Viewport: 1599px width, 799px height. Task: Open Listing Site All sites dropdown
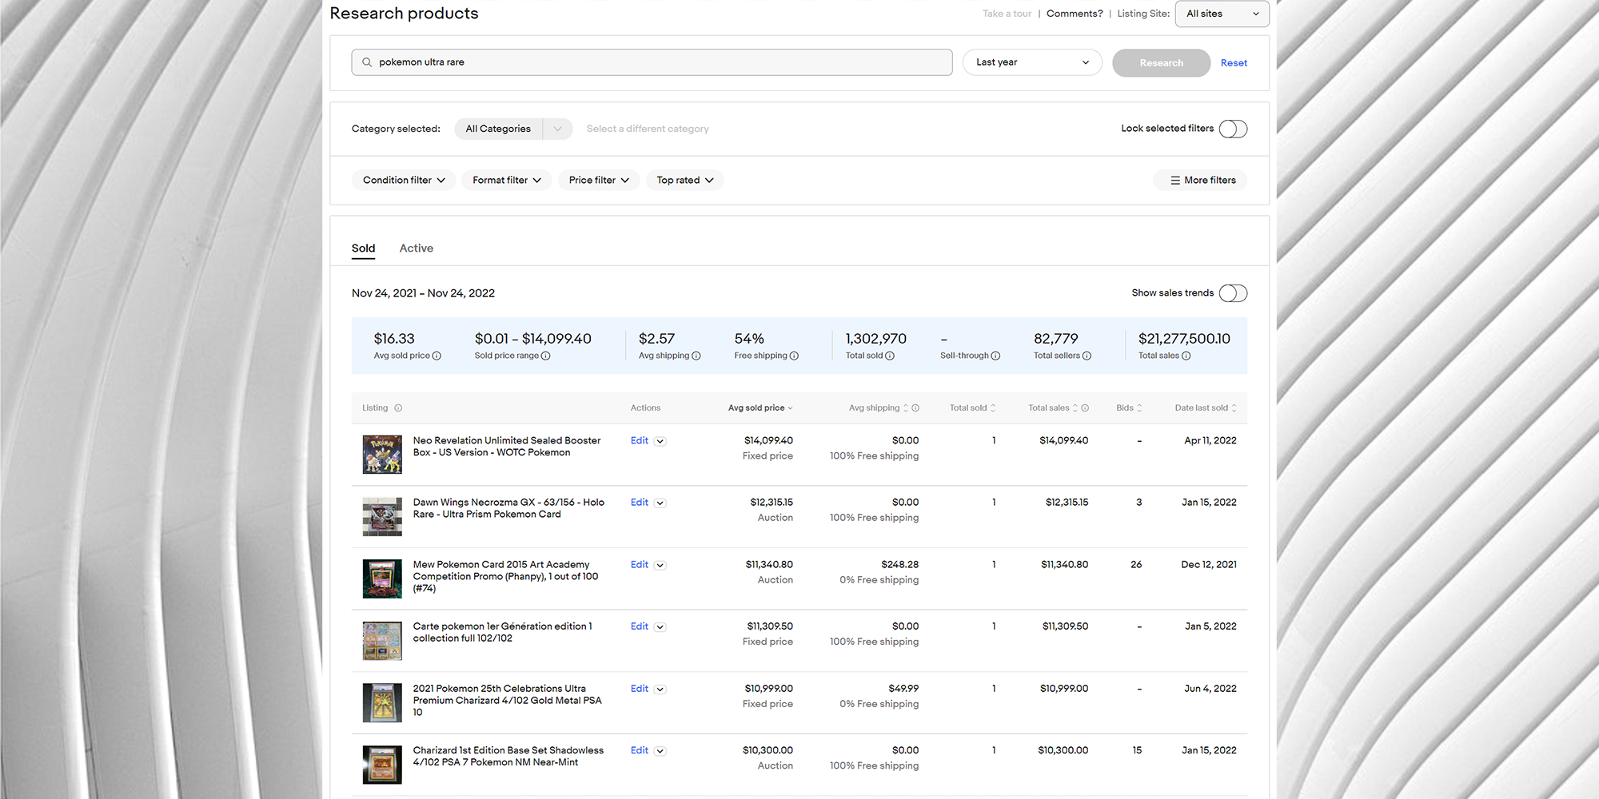click(1222, 14)
